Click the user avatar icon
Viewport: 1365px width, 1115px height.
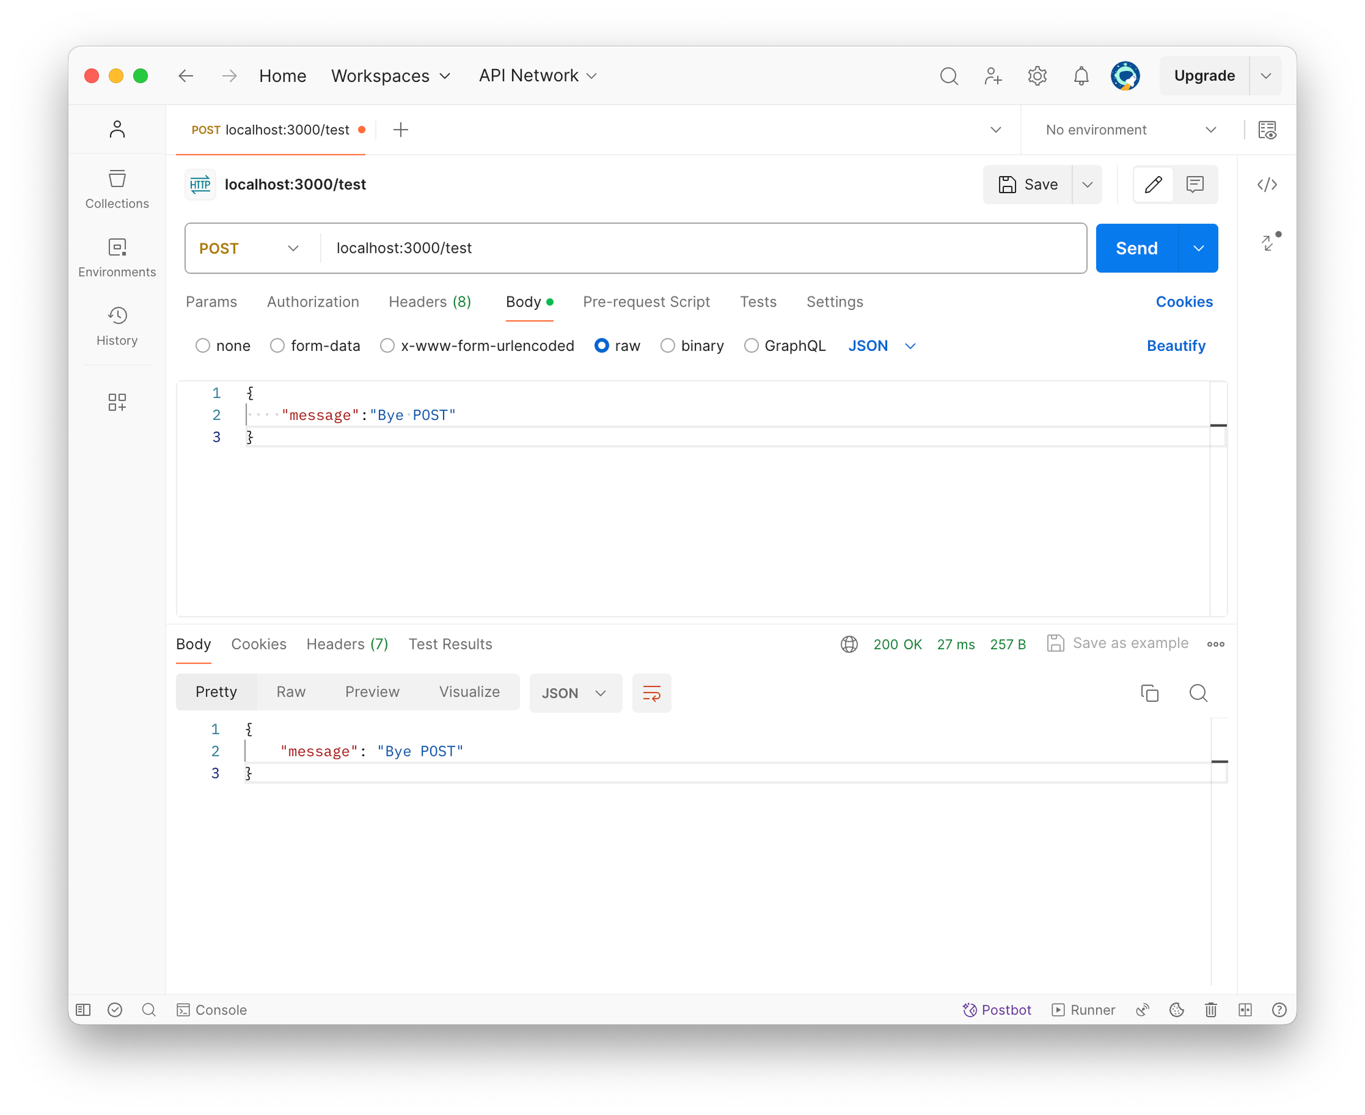(x=1125, y=76)
